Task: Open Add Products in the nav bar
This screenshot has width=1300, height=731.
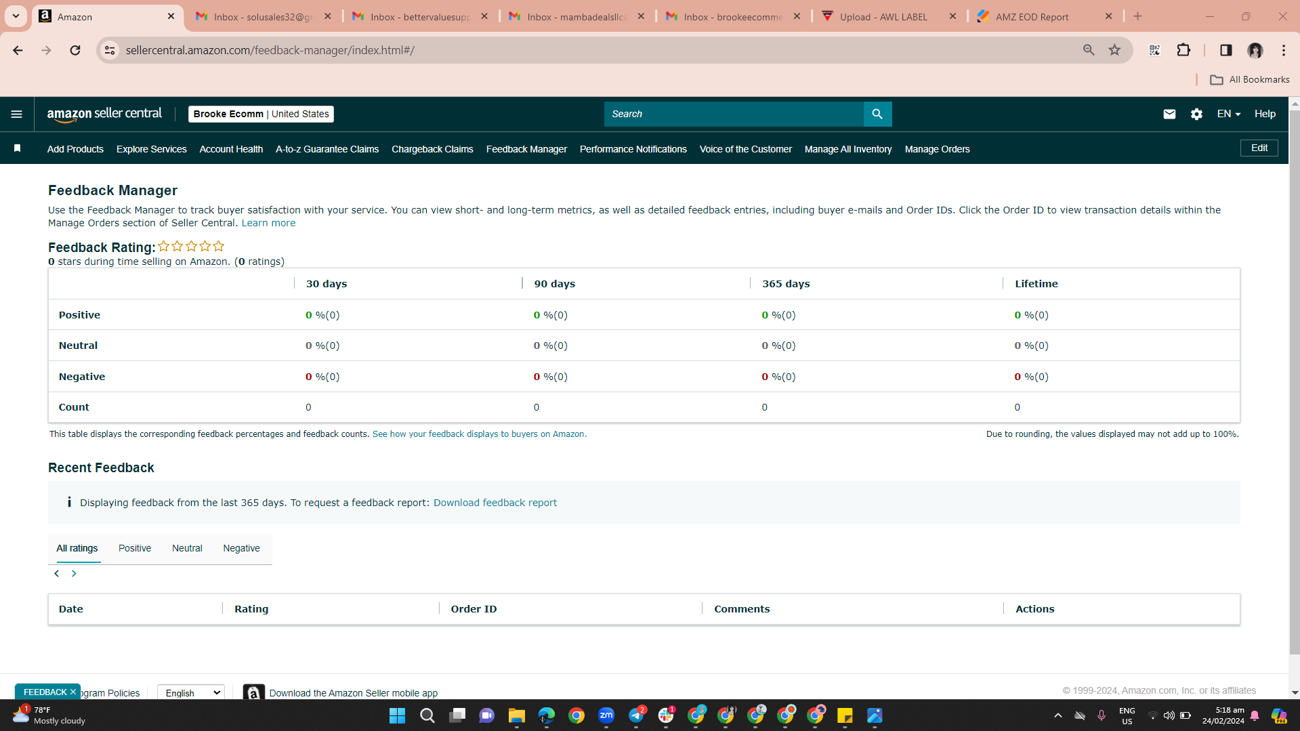Action: pyautogui.click(x=75, y=149)
